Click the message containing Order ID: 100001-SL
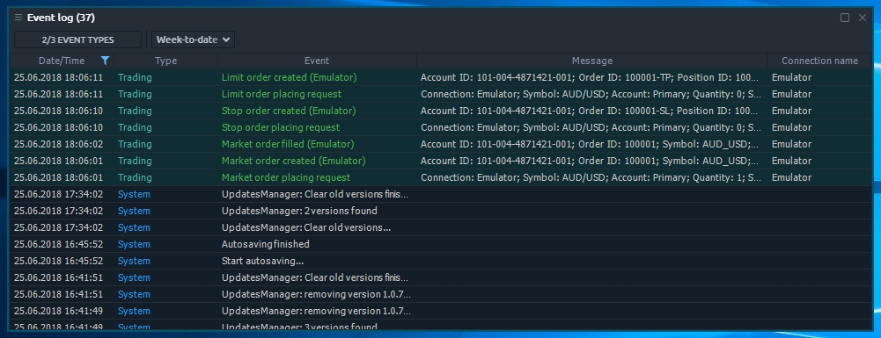 (x=590, y=111)
